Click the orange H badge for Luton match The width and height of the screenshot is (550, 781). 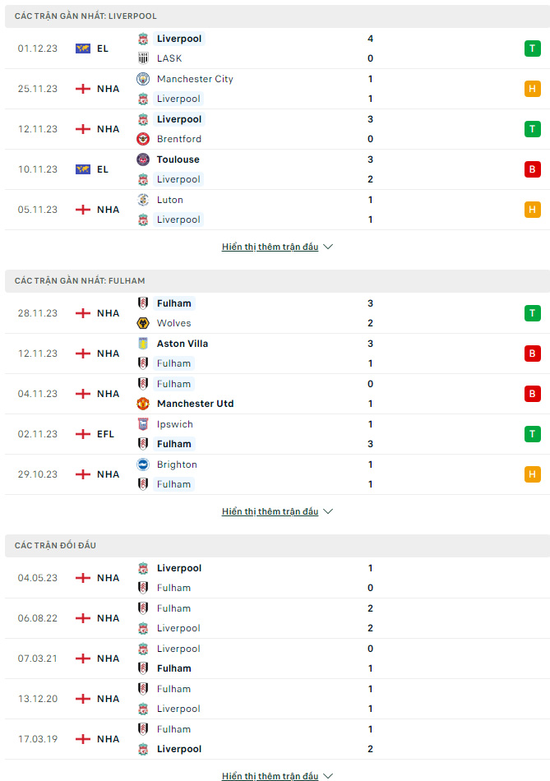pyautogui.click(x=532, y=210)
